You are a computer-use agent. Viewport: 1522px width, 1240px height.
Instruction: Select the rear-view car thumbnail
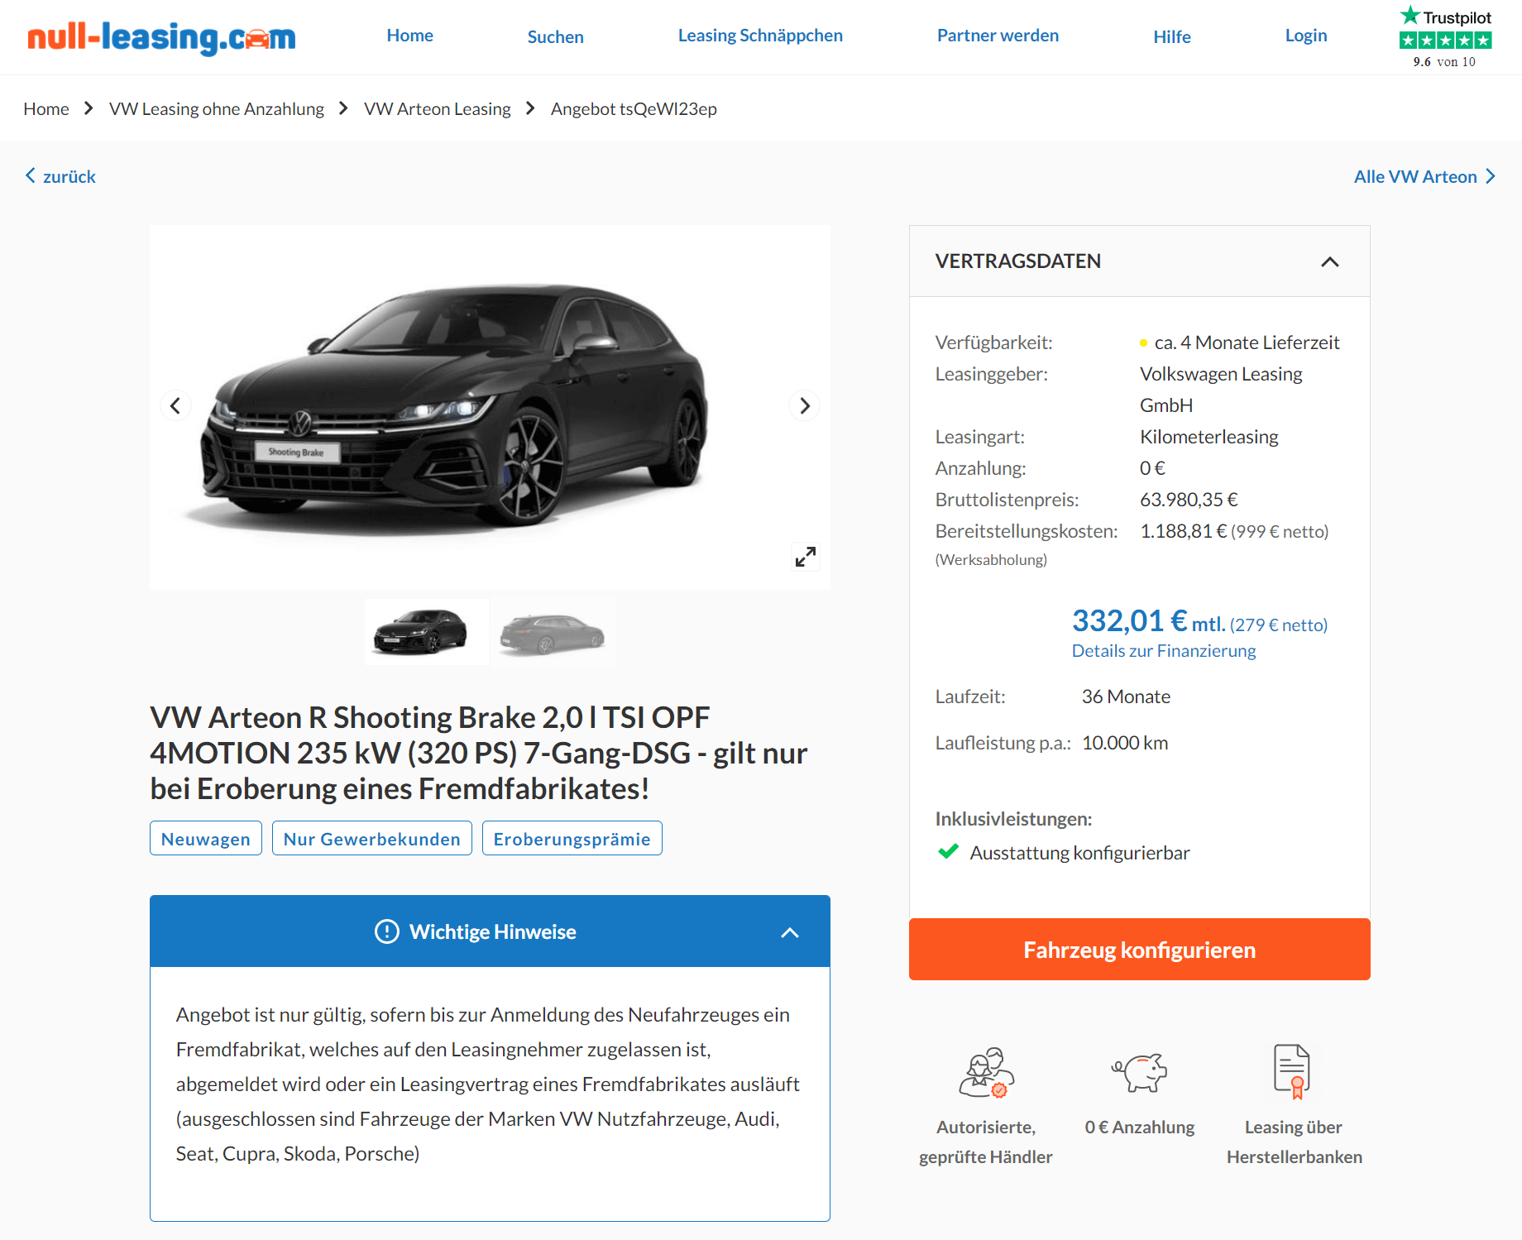point(553,633)
